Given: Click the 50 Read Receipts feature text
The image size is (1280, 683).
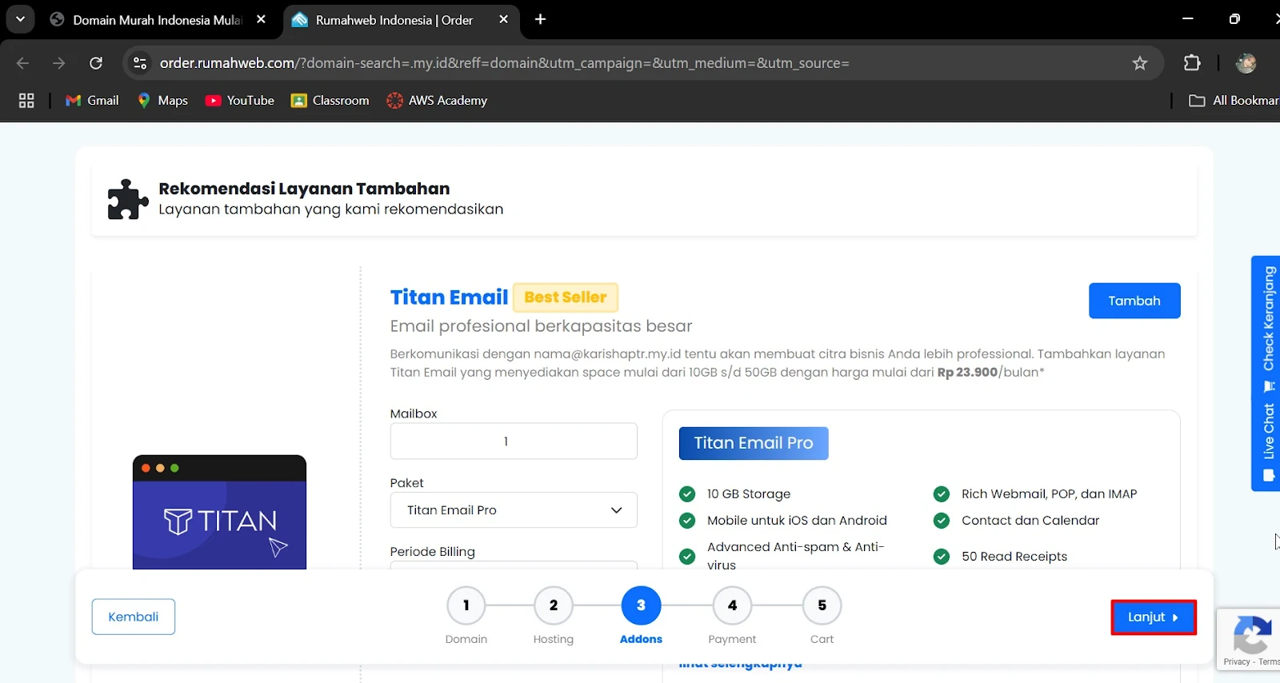Looking at the screenshot, I should tap(1014, 557).
